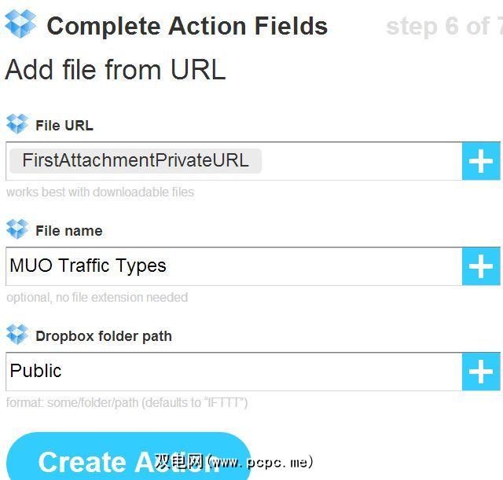This screenshot has height=480, width=503.
Task: Open ingredient picker plus for File name
Action: point(481,267)
